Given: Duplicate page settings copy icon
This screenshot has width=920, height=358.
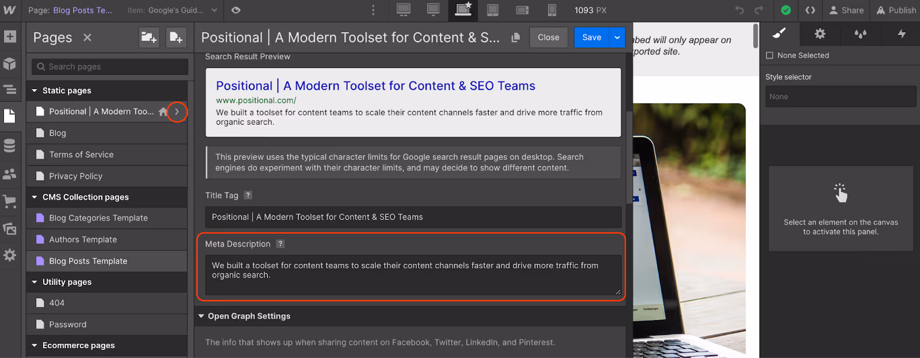Looking at the screenshot, I should point(516,37).
